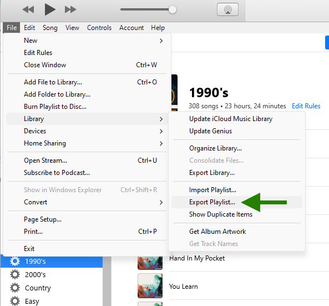This screenshot has width=329, height=306.
Task: Expand the Devices submenu
Action: 87,131
